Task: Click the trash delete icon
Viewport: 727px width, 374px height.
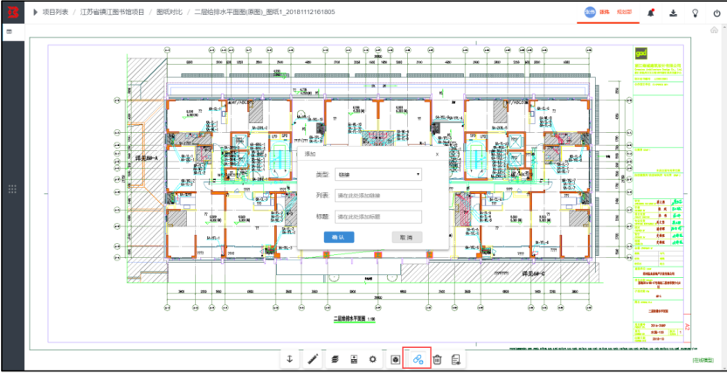Action: 437,358
